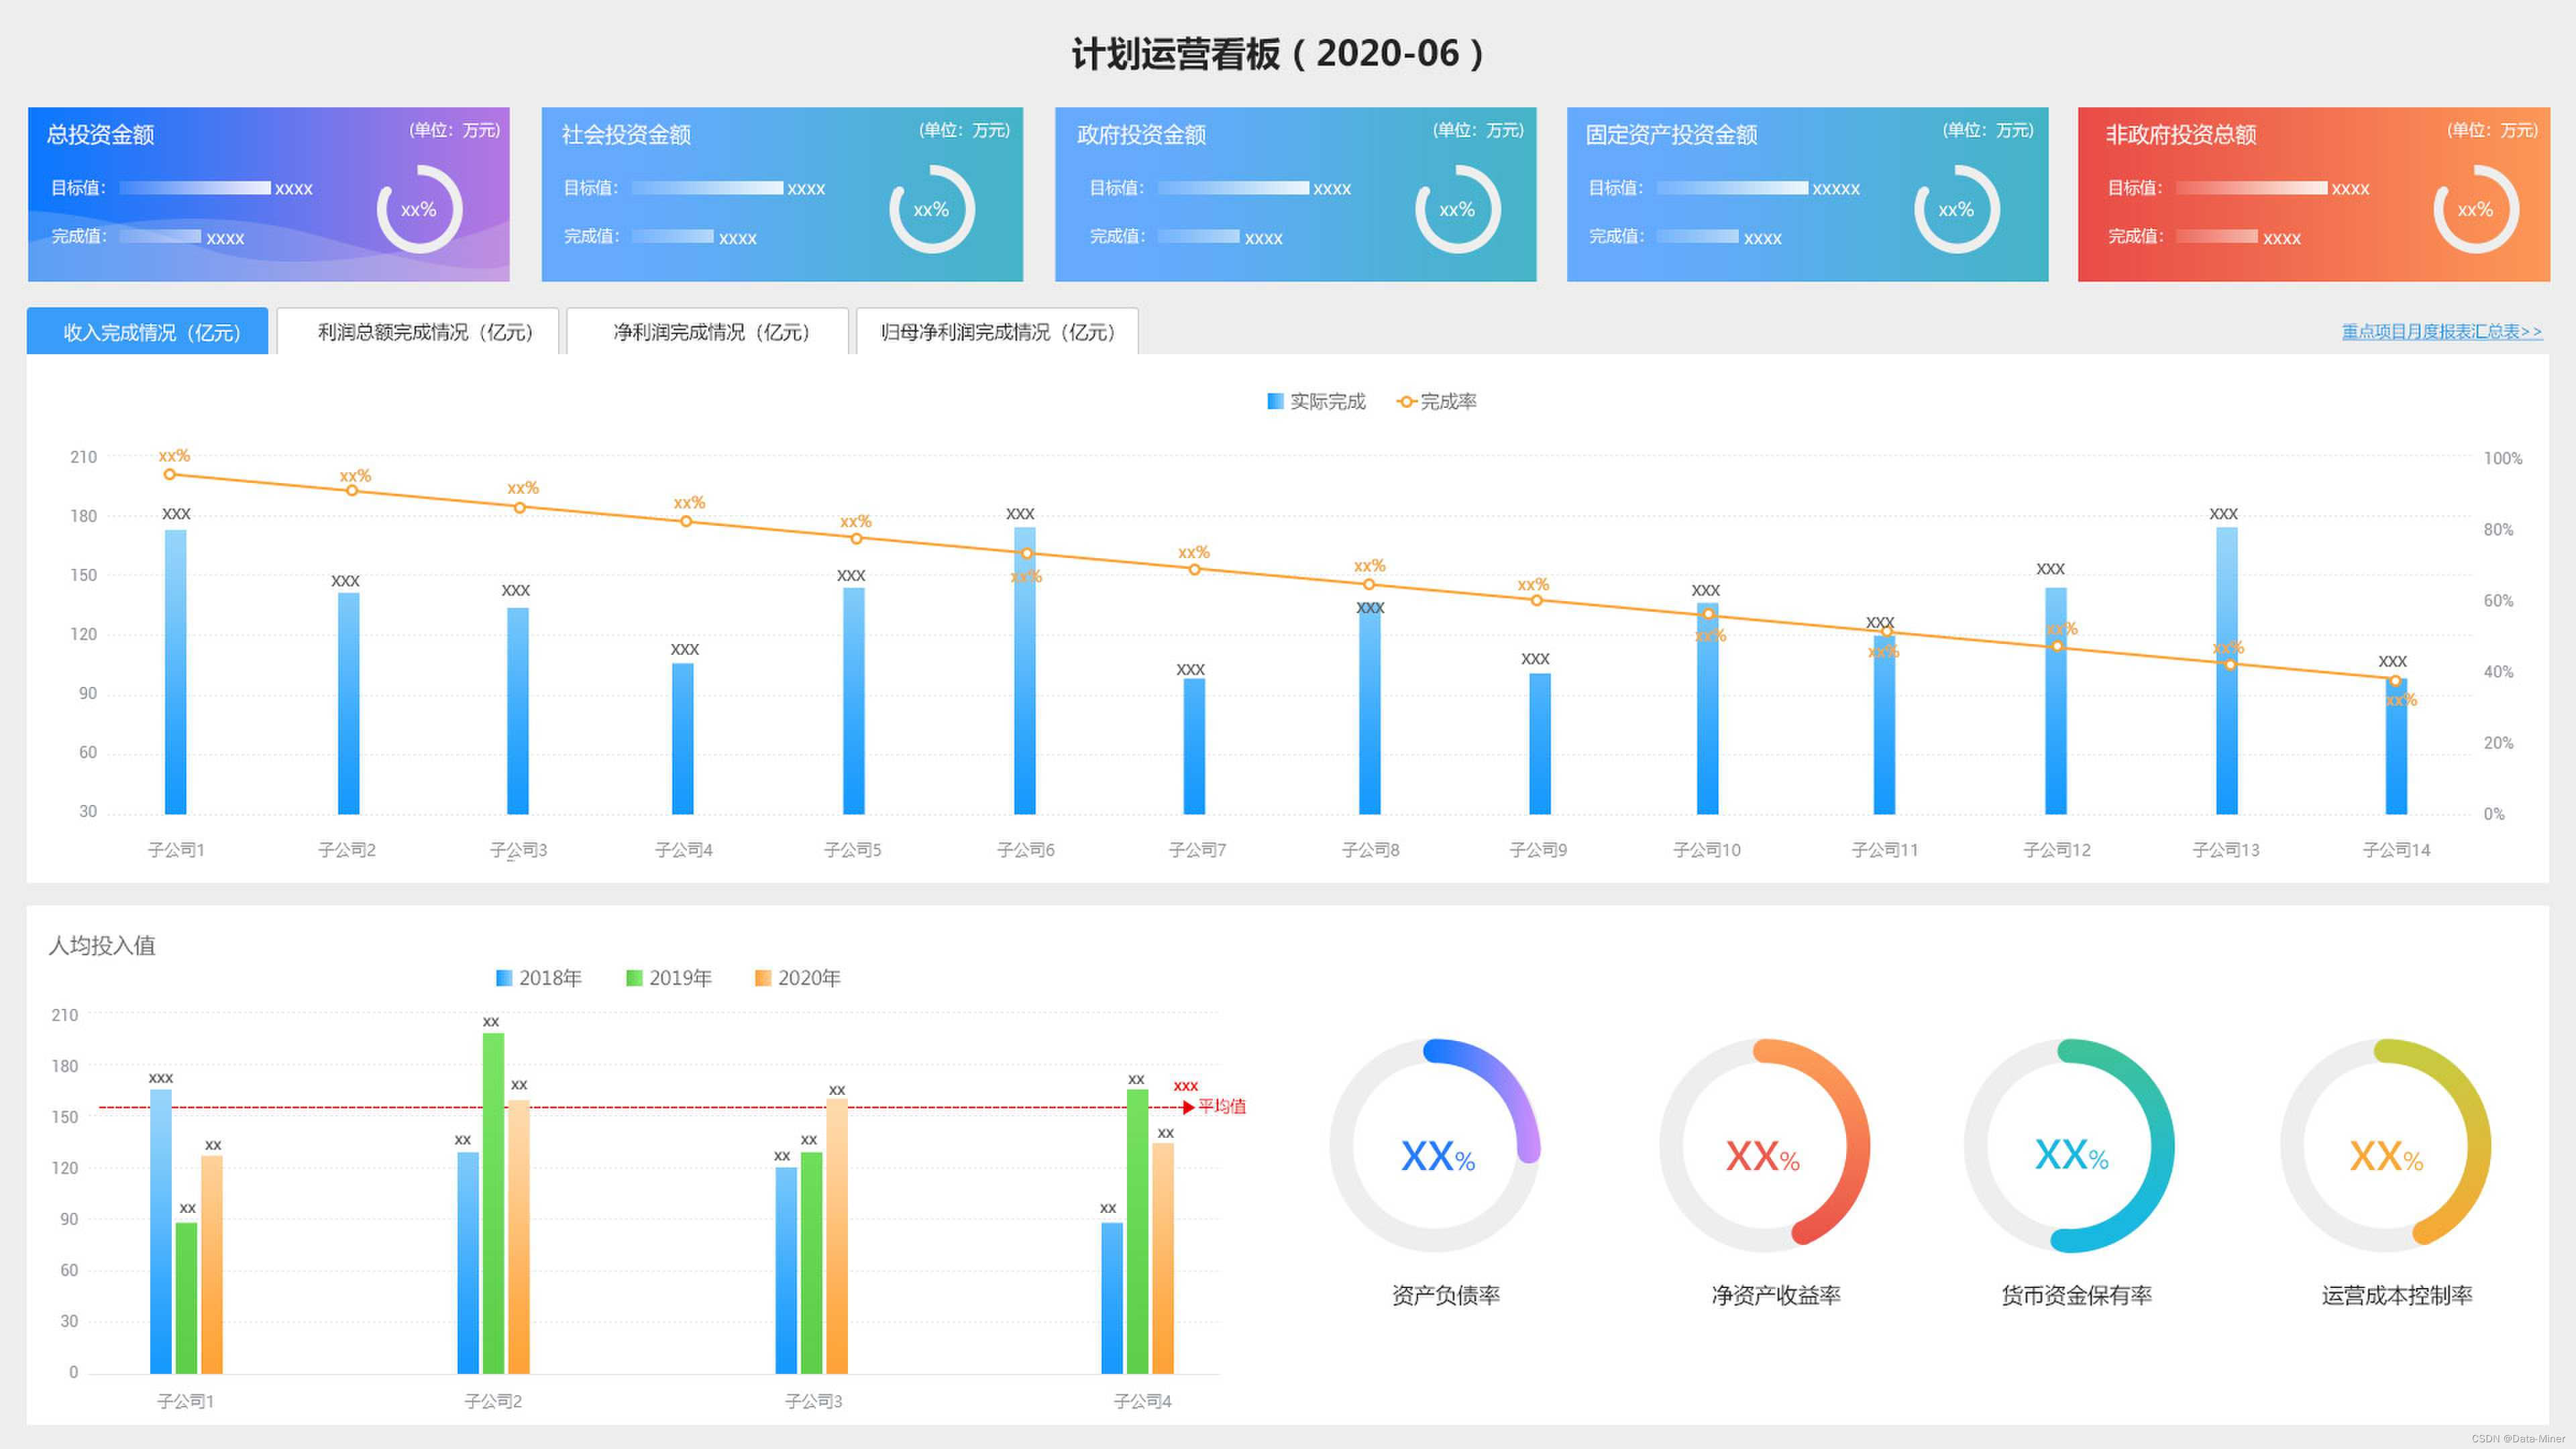Click 子公司14 completion rate line point
The image size is (2576, 1449).
[x=2395, y=681]
